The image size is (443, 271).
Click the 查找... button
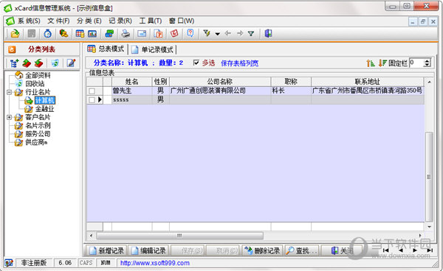(x=302, y=250)
